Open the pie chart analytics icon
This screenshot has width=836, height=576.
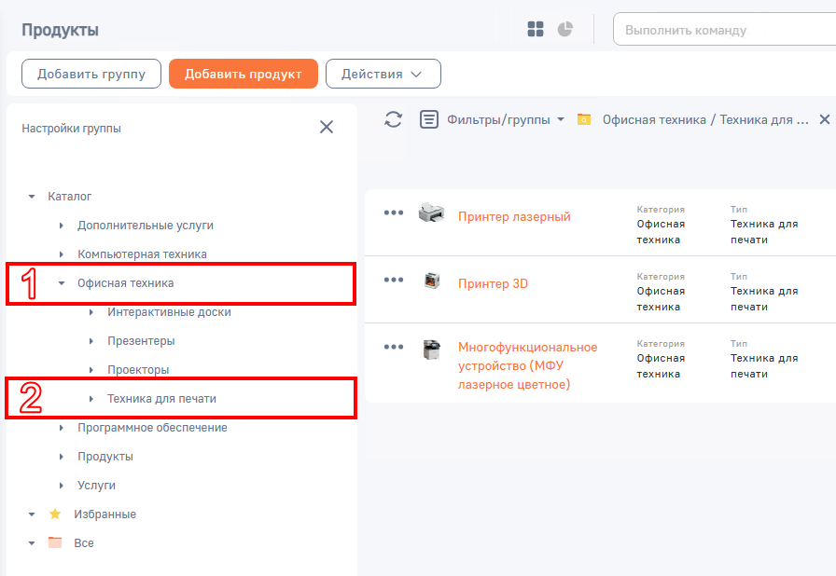pos(565,29)
